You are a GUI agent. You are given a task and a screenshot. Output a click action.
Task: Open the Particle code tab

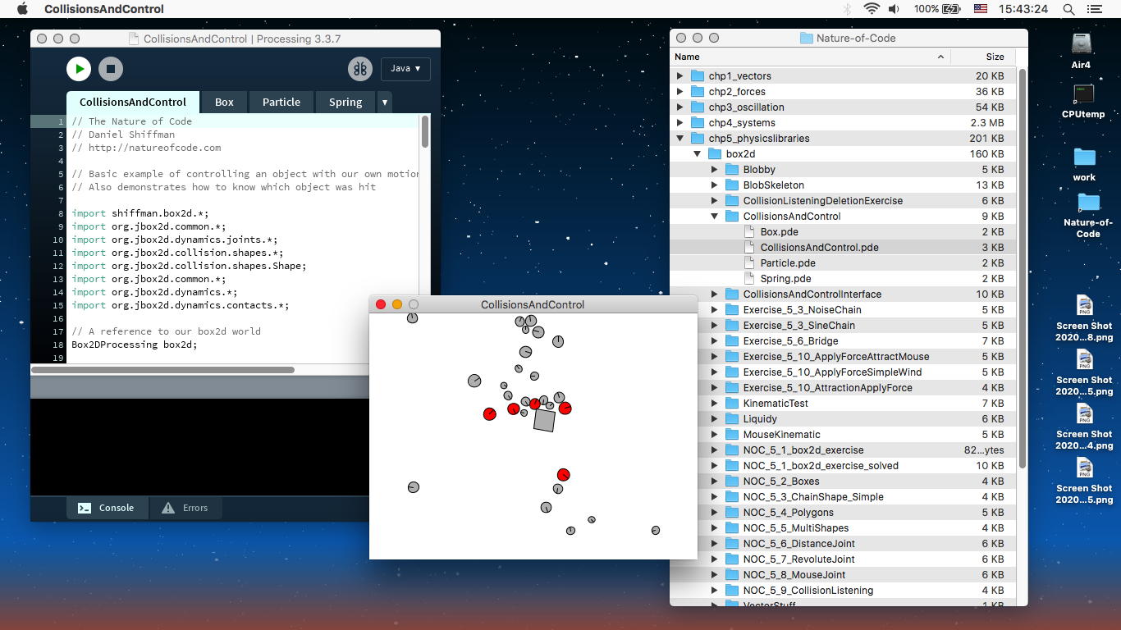pyautogui.click(x=281, y=102)
